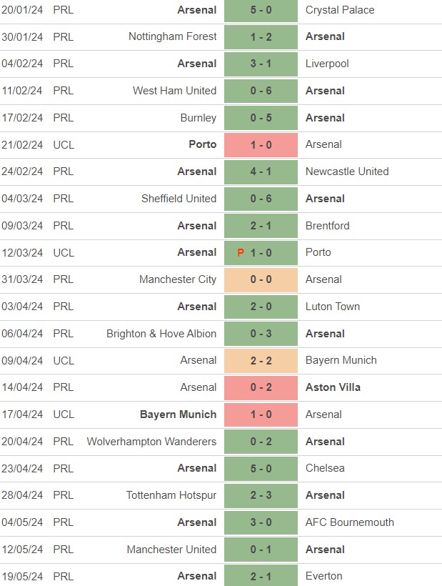Click the 0-5 score of Burnley match
Image resolution: width=442 pixels, height=586 pixels.
[x=261, y=118]
